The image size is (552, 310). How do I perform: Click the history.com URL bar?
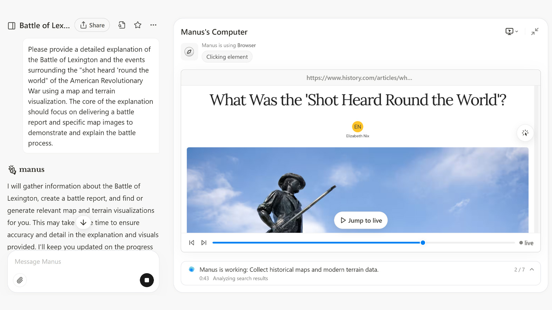pyautogui.click(x=359, y=78)
